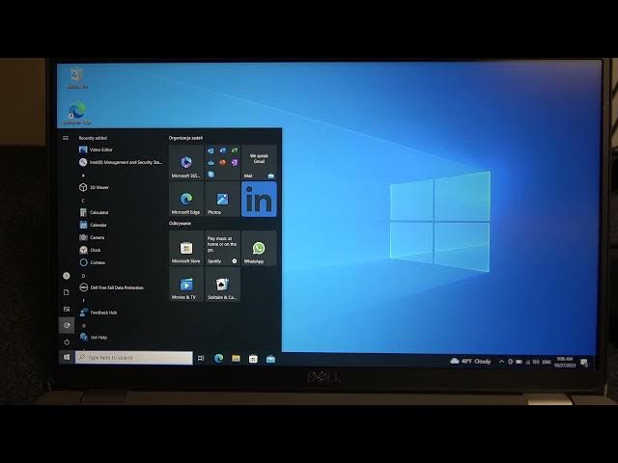The width and height of the screenshot is (618, 463).
Task: Expand the Office apps folder tile
Action: (x=222, y=162)
